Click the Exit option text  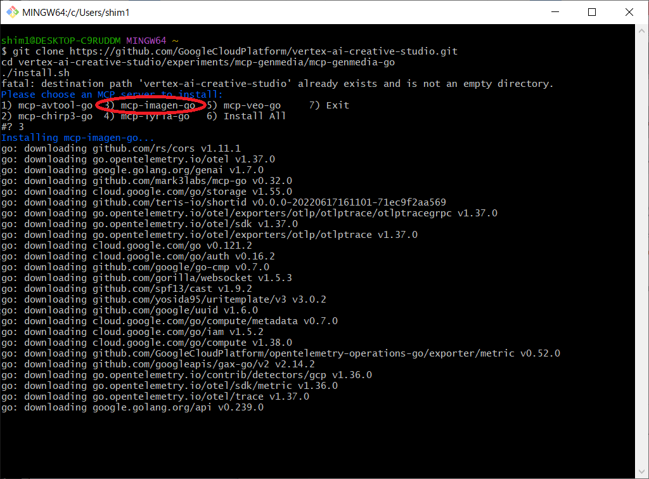(337, 105)
